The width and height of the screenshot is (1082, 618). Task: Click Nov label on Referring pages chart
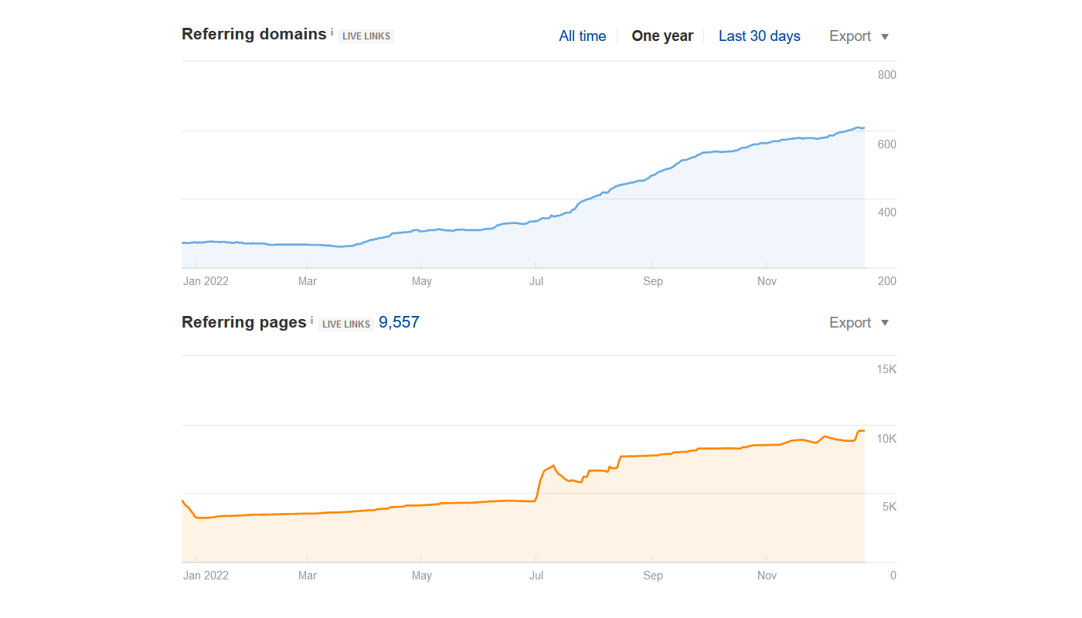point(767,576)
